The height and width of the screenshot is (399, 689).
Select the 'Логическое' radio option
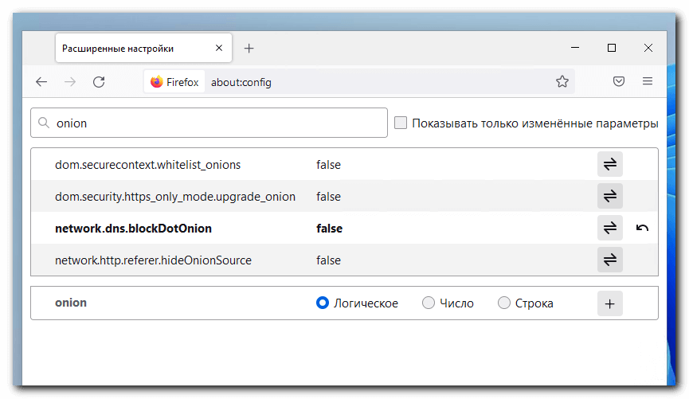coord(323,303)
